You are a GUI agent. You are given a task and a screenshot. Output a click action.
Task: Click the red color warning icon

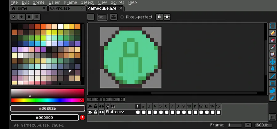[82, 118]
